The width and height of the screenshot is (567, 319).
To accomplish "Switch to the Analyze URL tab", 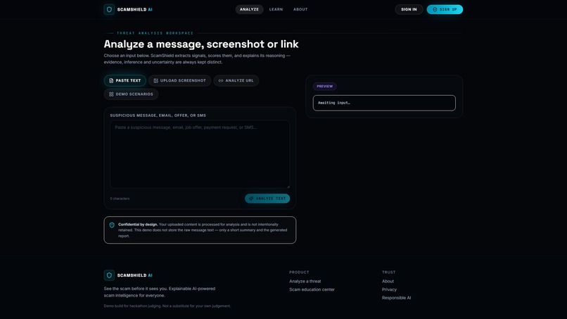I will click(236, 81).
